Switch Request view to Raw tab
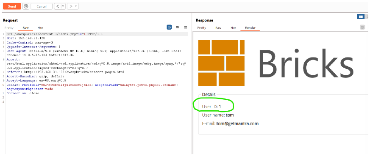 coord(26,28)
